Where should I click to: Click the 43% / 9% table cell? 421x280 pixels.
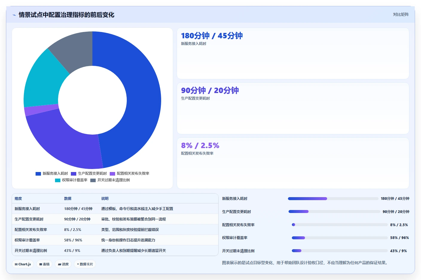coord(72,251)
